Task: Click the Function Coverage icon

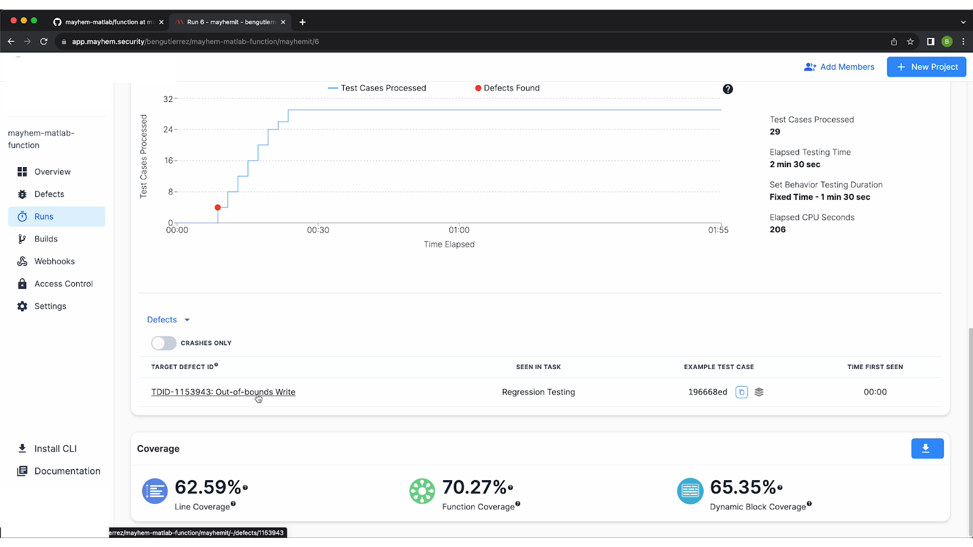Action: click(422, 491)
